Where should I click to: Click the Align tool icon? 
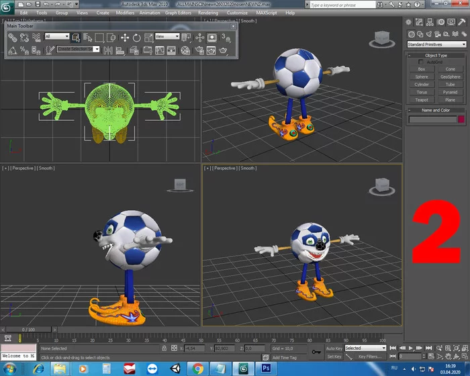coord(120,50)
